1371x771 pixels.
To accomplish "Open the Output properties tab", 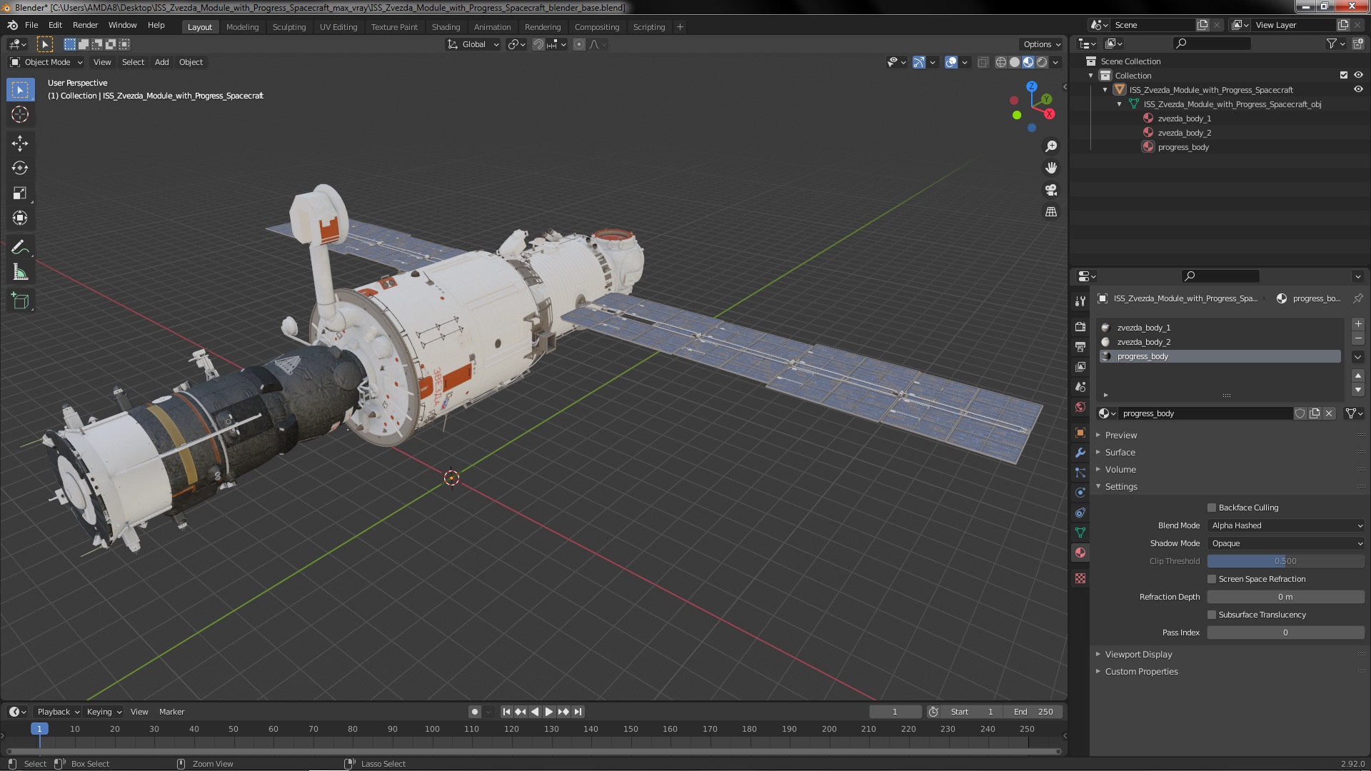I will (1080, 346).
